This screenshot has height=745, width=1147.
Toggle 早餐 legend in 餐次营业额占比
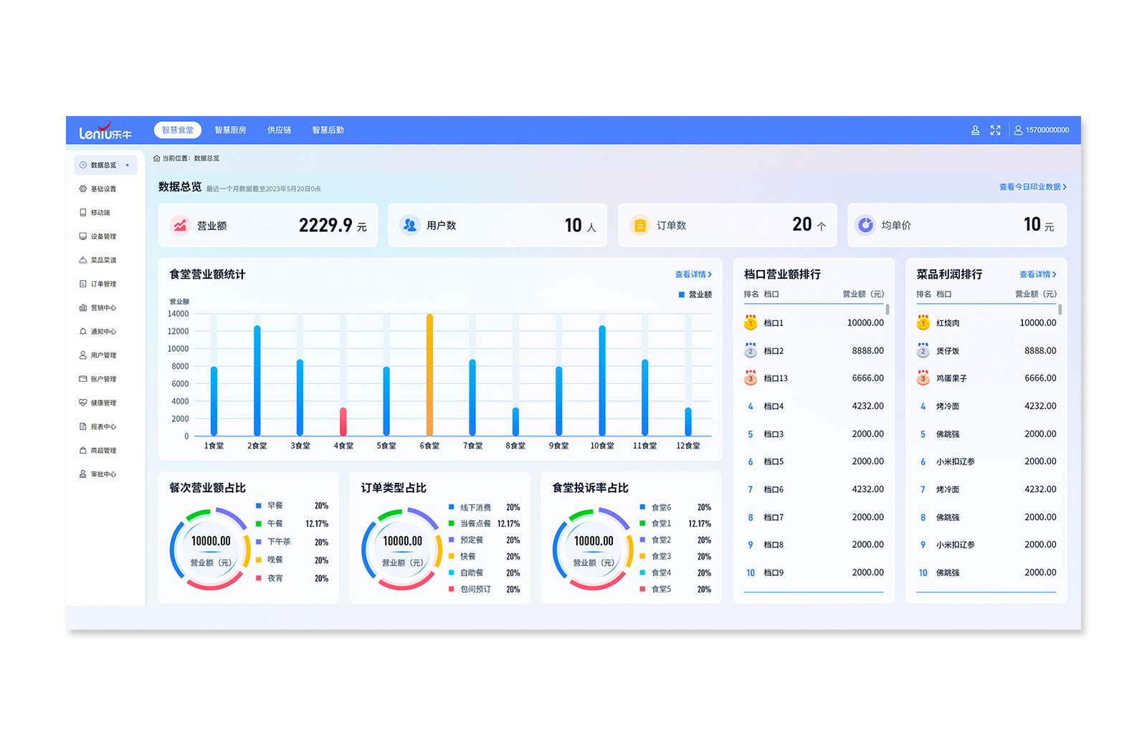270,506
